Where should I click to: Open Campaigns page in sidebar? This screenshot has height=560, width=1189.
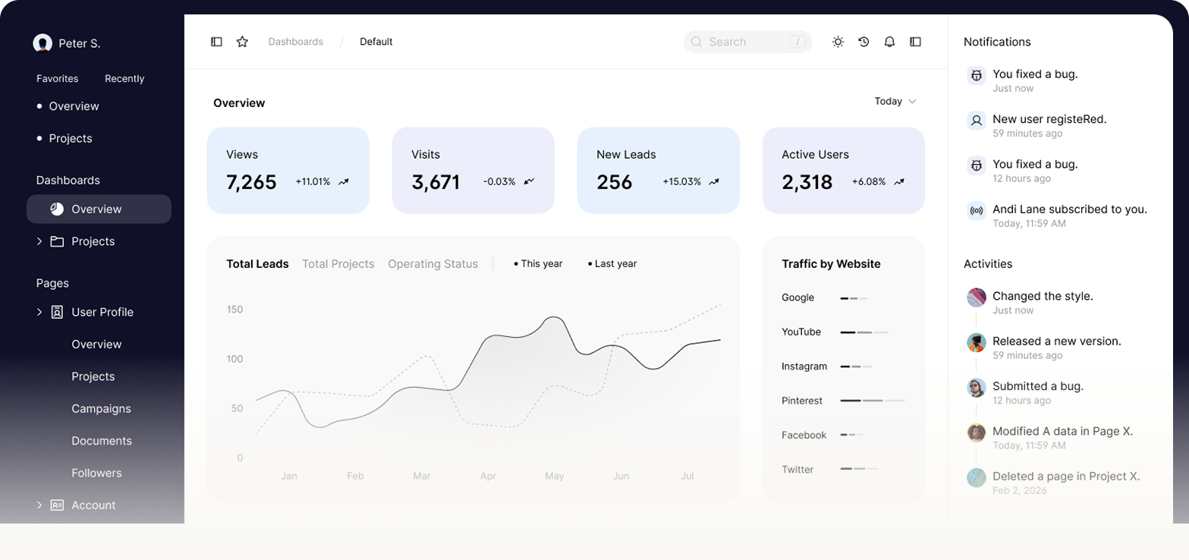pyautogui.click(x=101, y=409)
